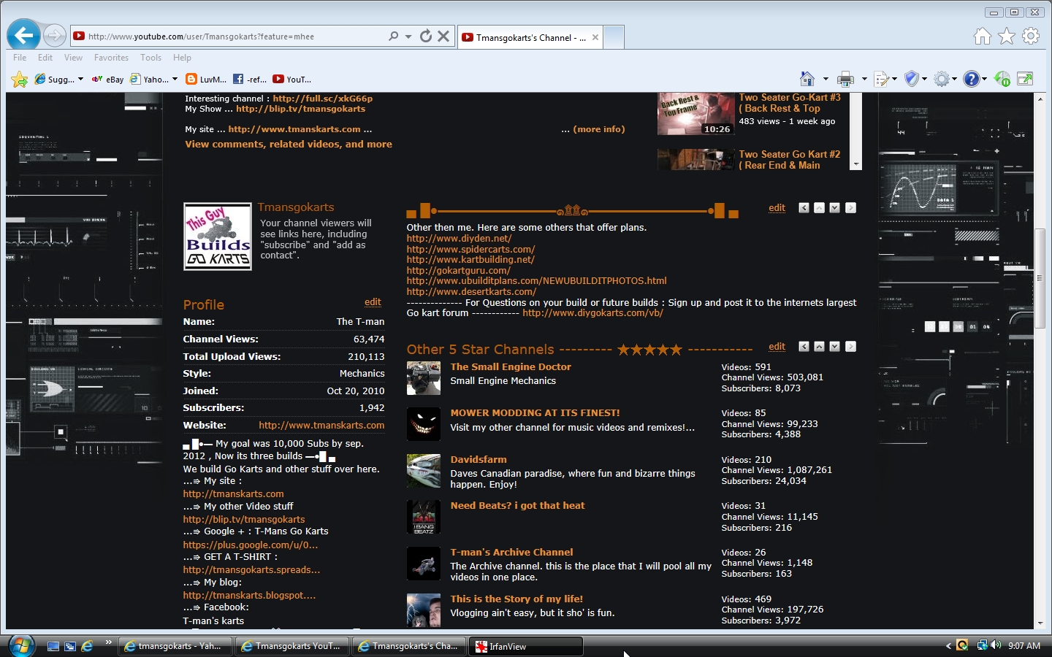Click the Profile edit link
Image resolution: width=1052 pixels, height=657 pixels.
[373, 302]
